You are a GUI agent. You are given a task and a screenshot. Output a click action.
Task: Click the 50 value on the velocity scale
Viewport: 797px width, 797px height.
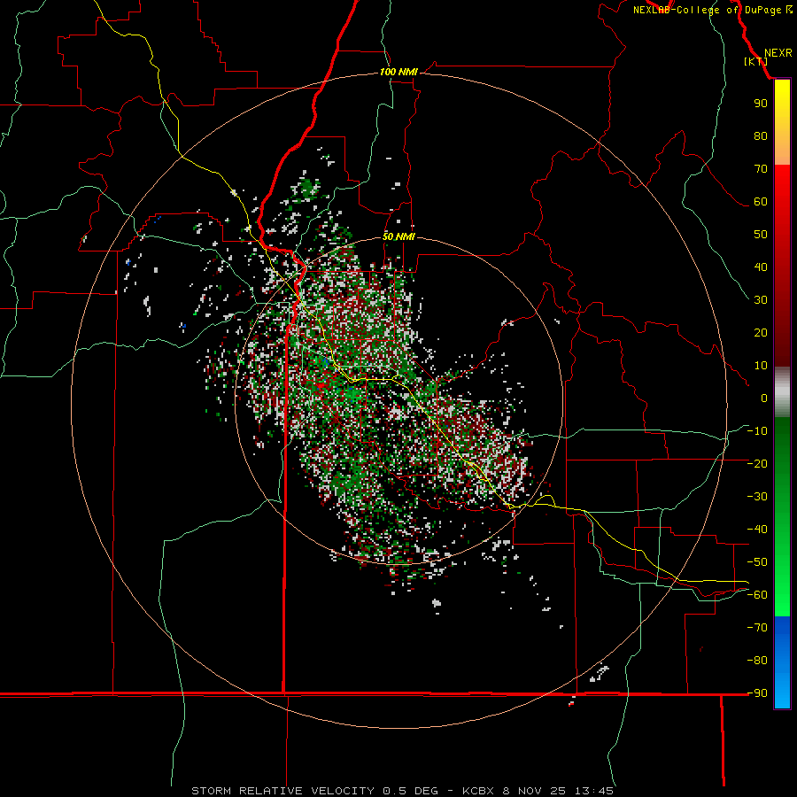click(x=761, y=235)
